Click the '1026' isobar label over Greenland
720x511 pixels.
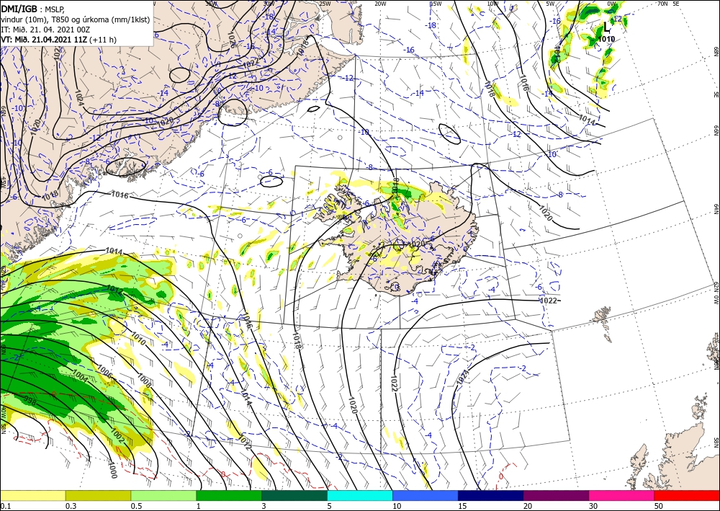coord(231,40)
